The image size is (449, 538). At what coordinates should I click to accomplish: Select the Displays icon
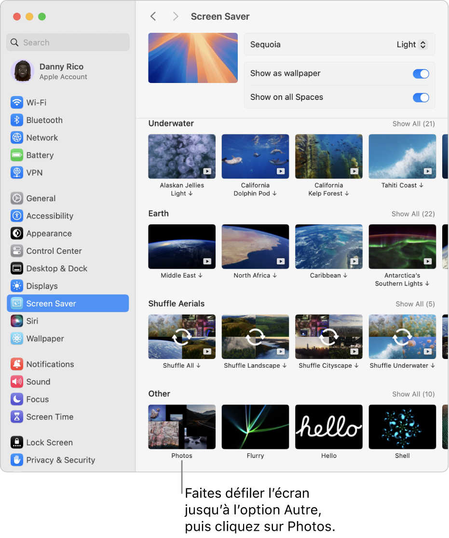16,286
